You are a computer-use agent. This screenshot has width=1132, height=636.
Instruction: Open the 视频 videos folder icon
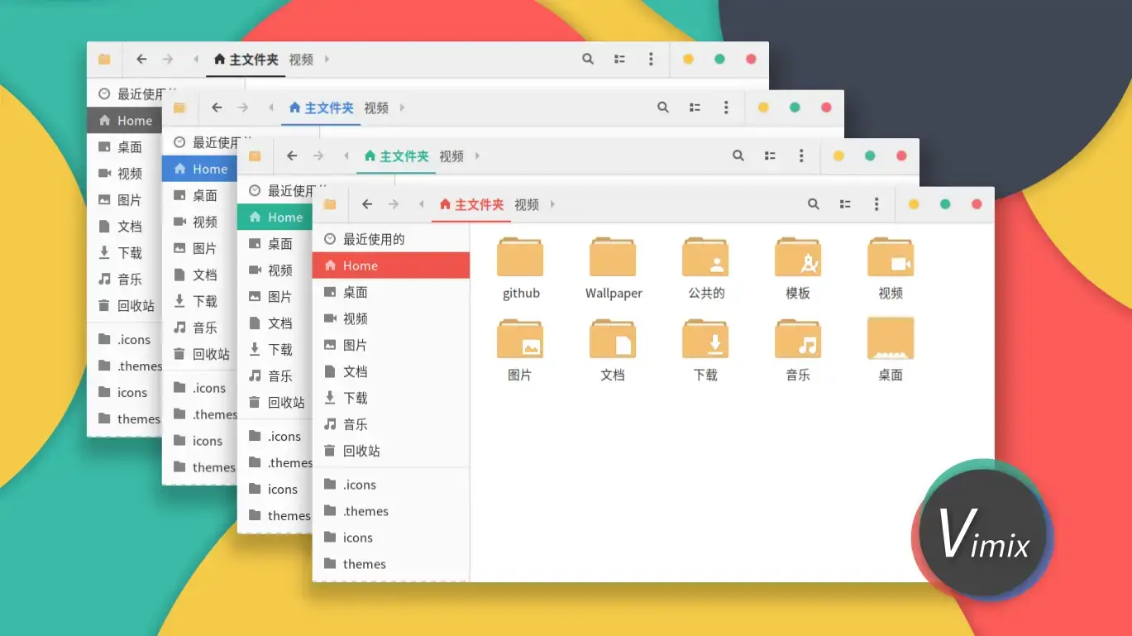(x=890, y=258)
